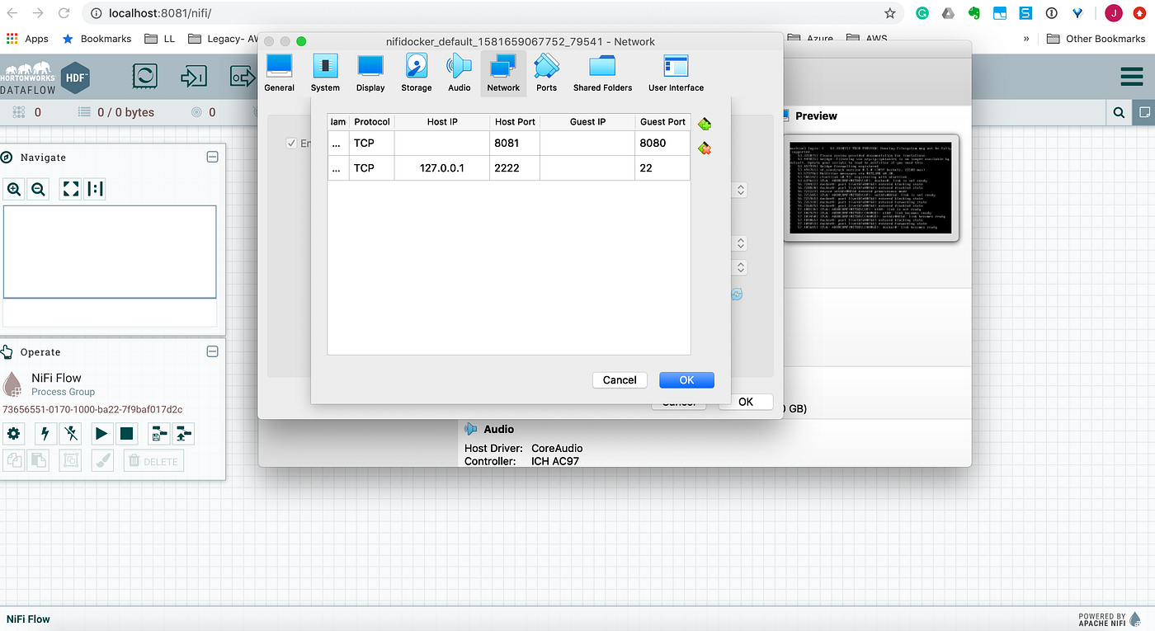The height and width of the screenshot is (631, 1155).
Task: Open the Grammarly extension
Action: pyautogui.click(x=922, y=13)
